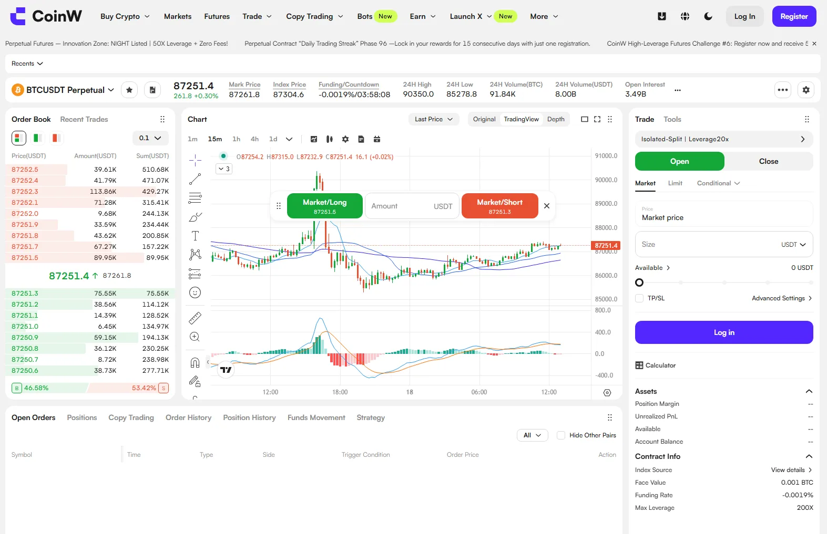Change order book 0.1 price precision
This screenshot has height=534, width=827.
[150, 138]
